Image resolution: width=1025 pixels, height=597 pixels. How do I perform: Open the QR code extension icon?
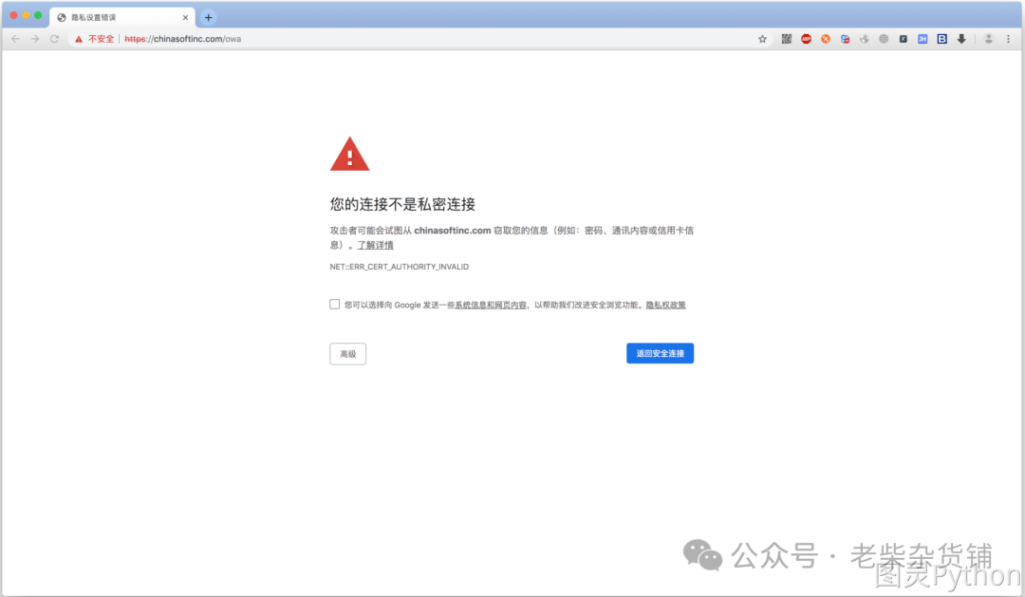[x=787, y=39]
